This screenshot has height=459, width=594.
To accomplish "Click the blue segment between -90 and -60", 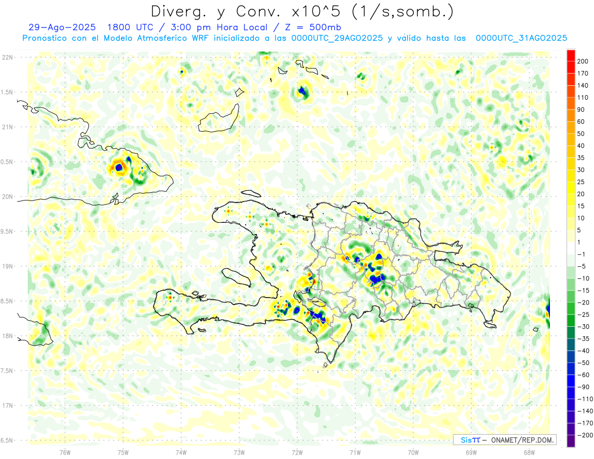I will pos(571,380).
